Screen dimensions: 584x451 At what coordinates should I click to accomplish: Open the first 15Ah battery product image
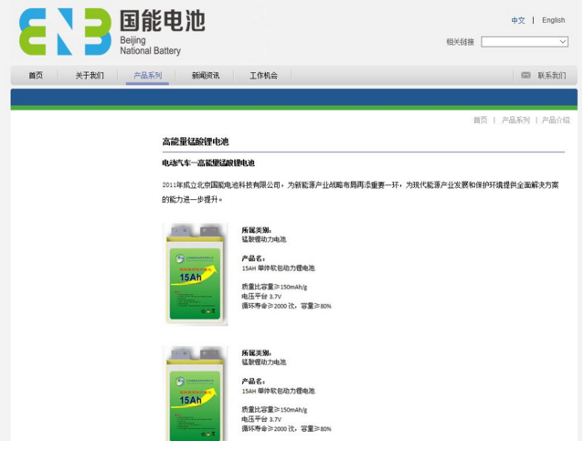coord(196,275)
